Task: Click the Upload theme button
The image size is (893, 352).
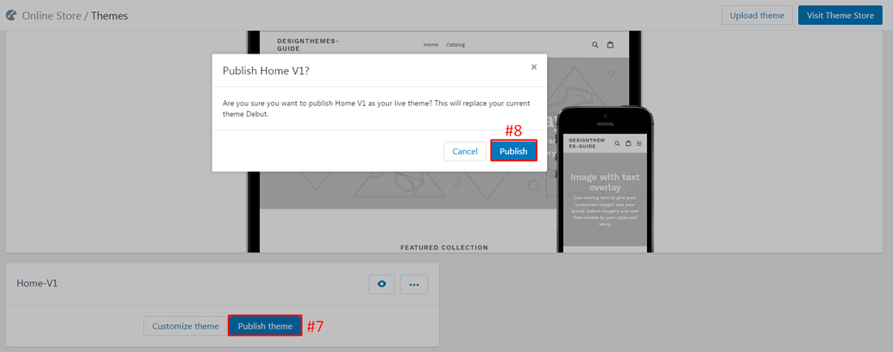Action: point(757,16)
